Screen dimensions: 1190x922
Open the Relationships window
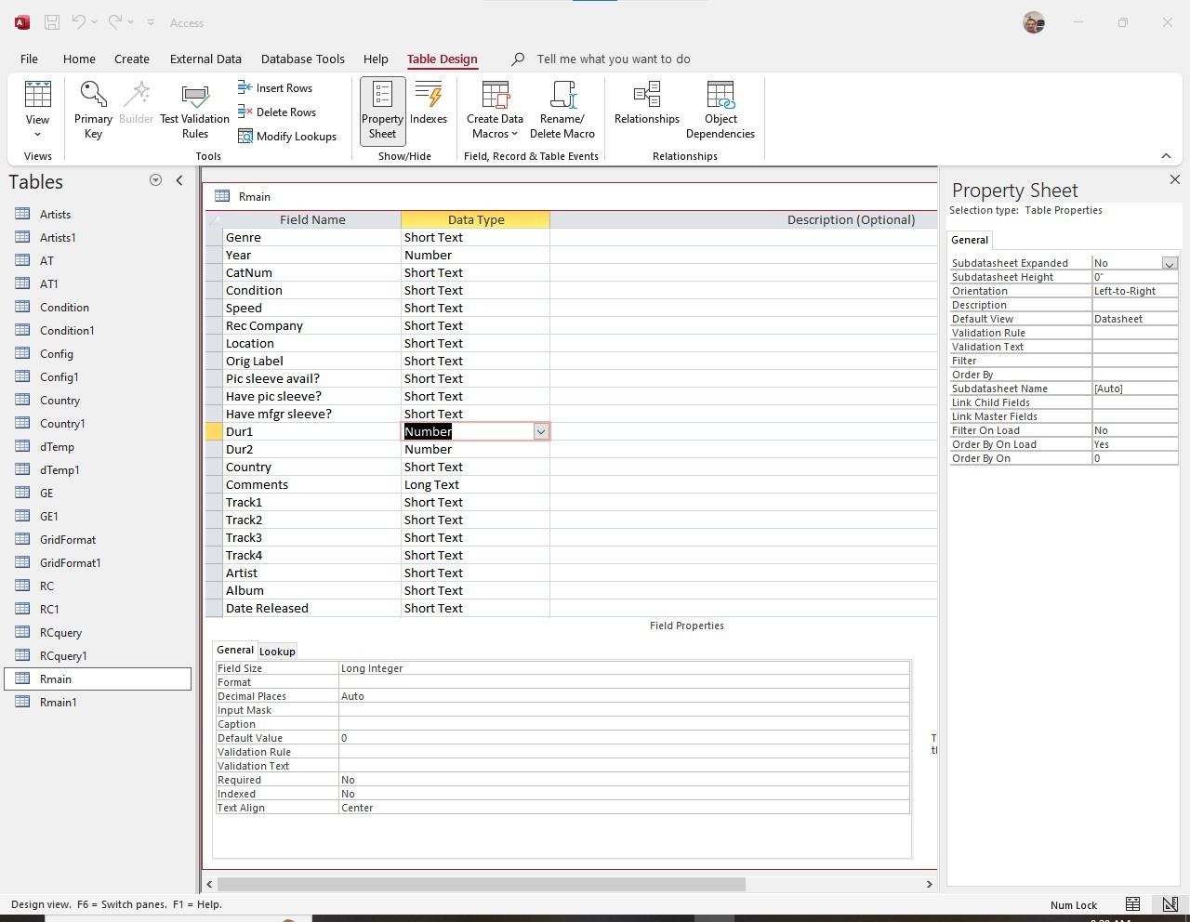[x=647, y=104]
